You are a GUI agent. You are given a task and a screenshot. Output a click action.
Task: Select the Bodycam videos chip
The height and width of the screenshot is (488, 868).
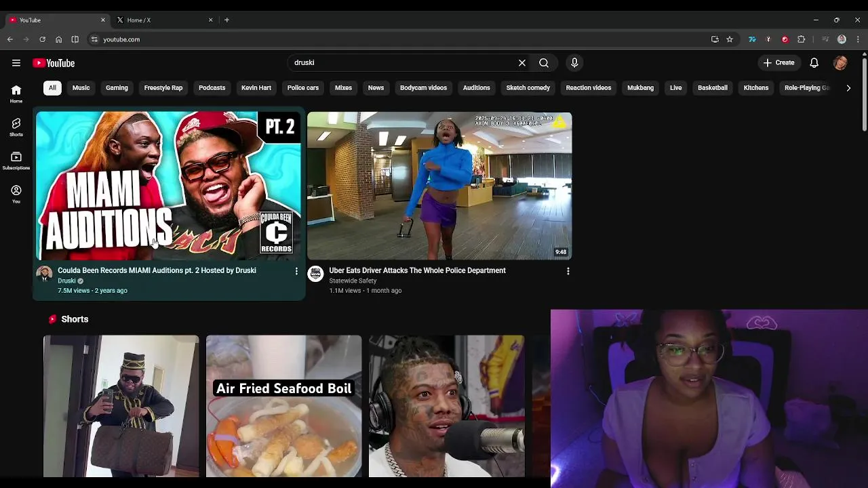pos(423,88)
